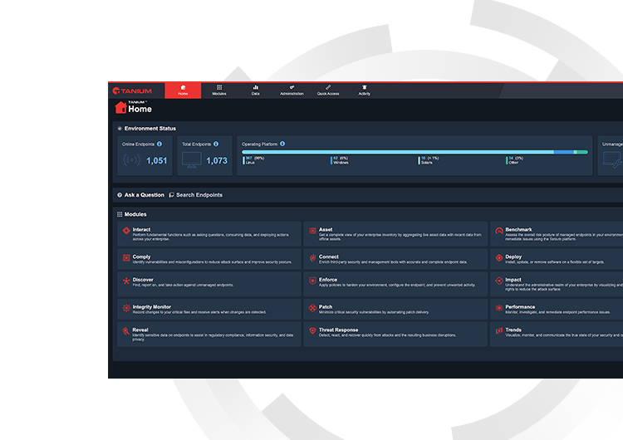This screenshot has height=440, width=623.
Task: Click the Deploy module icon
Action: point(499,257)
